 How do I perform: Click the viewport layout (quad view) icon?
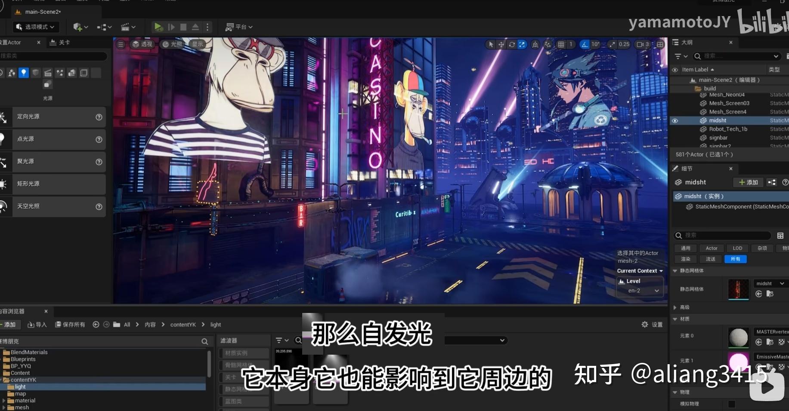660,44
